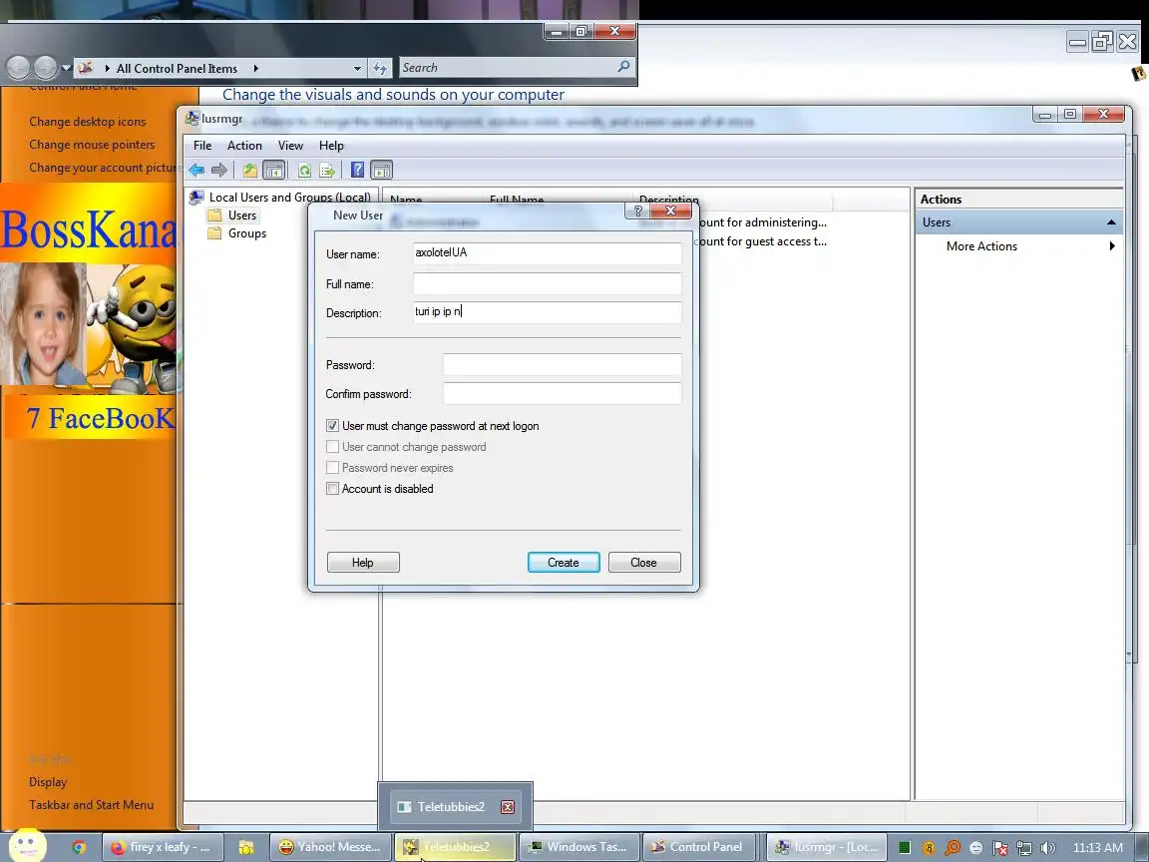Click the blue Help question mark toolbar icon
This screenshot has width=1149, height=862.
pyautogui.click(x=357, y=170)
